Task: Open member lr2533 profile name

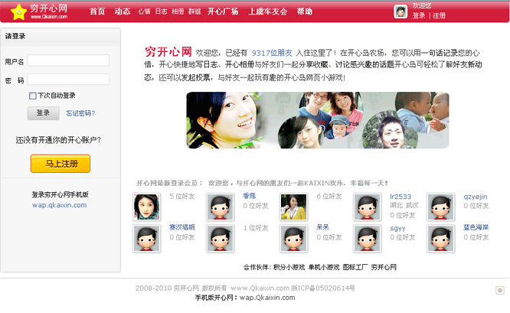Action: (x=400, y=197)
